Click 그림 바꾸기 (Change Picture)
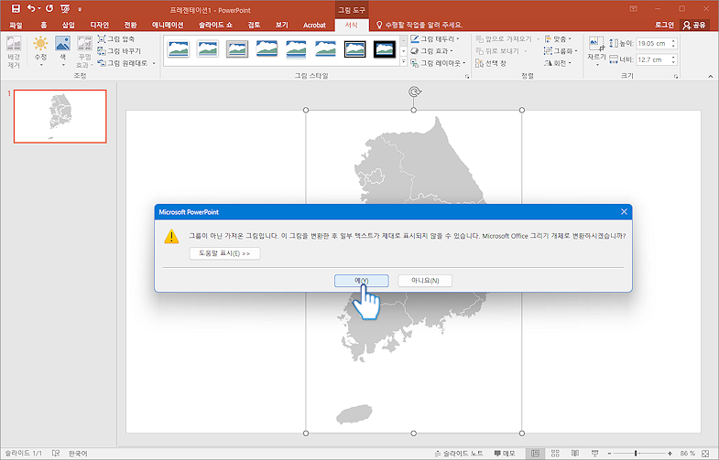 pyautogui.click(x=119, y=51)
